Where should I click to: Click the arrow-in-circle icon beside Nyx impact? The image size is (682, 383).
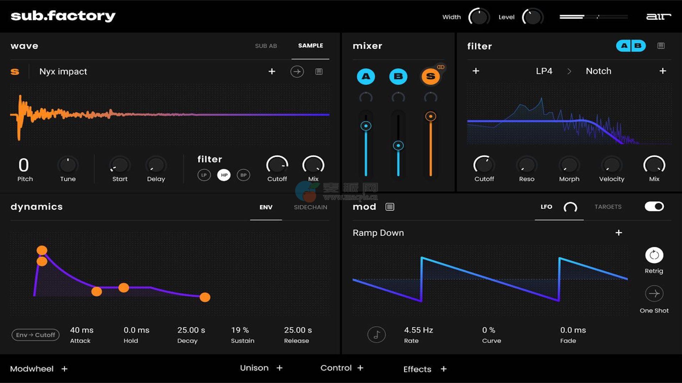pos(297,72)
